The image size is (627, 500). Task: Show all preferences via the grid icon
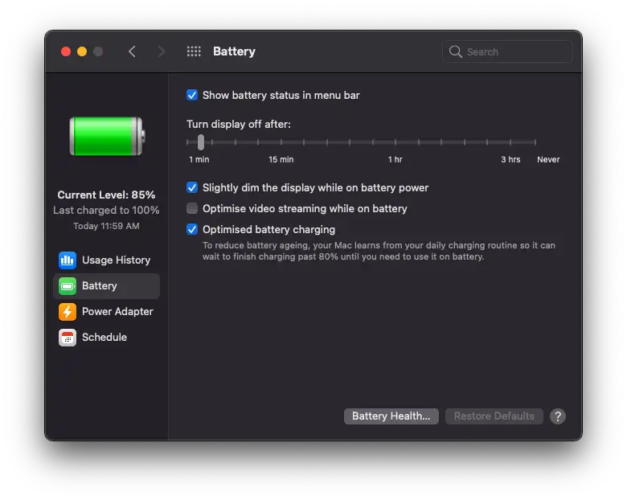pos(194,51)
